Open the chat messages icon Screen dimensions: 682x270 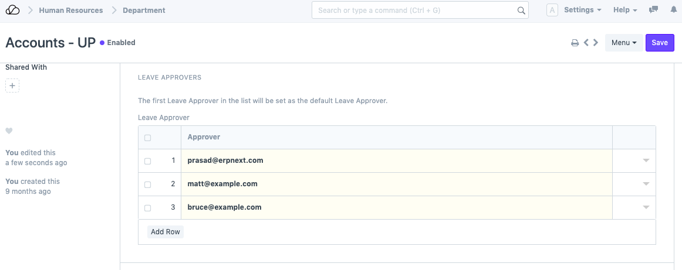tap(653, 10)
